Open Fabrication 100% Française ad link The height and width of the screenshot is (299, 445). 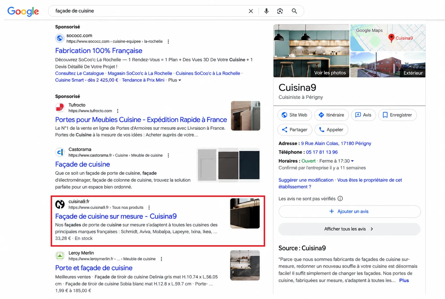[x=99, y=51]
